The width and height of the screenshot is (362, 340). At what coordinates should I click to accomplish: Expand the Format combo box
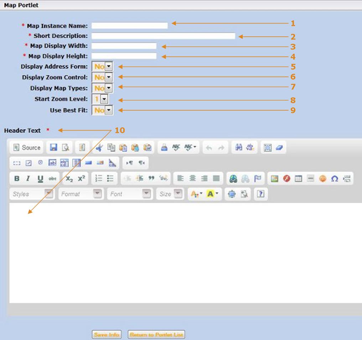pos(81,194)
